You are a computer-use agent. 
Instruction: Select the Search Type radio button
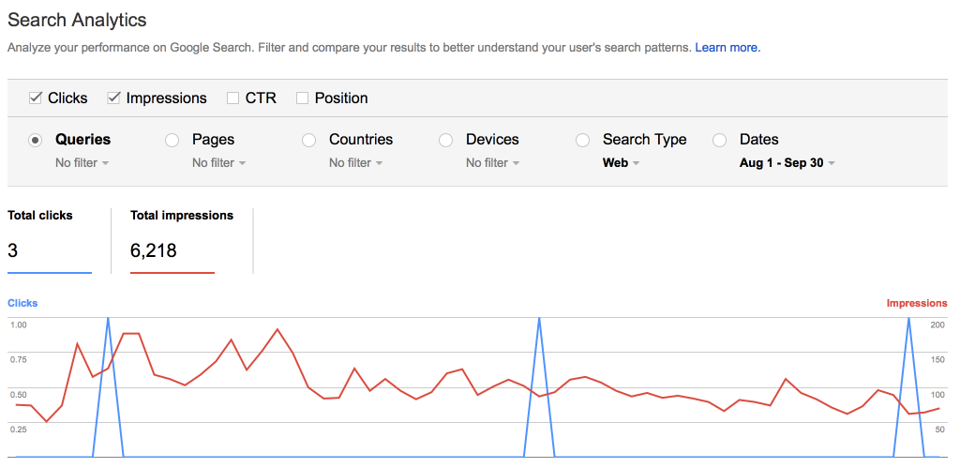pyautogui.click(x=583, y=141)
